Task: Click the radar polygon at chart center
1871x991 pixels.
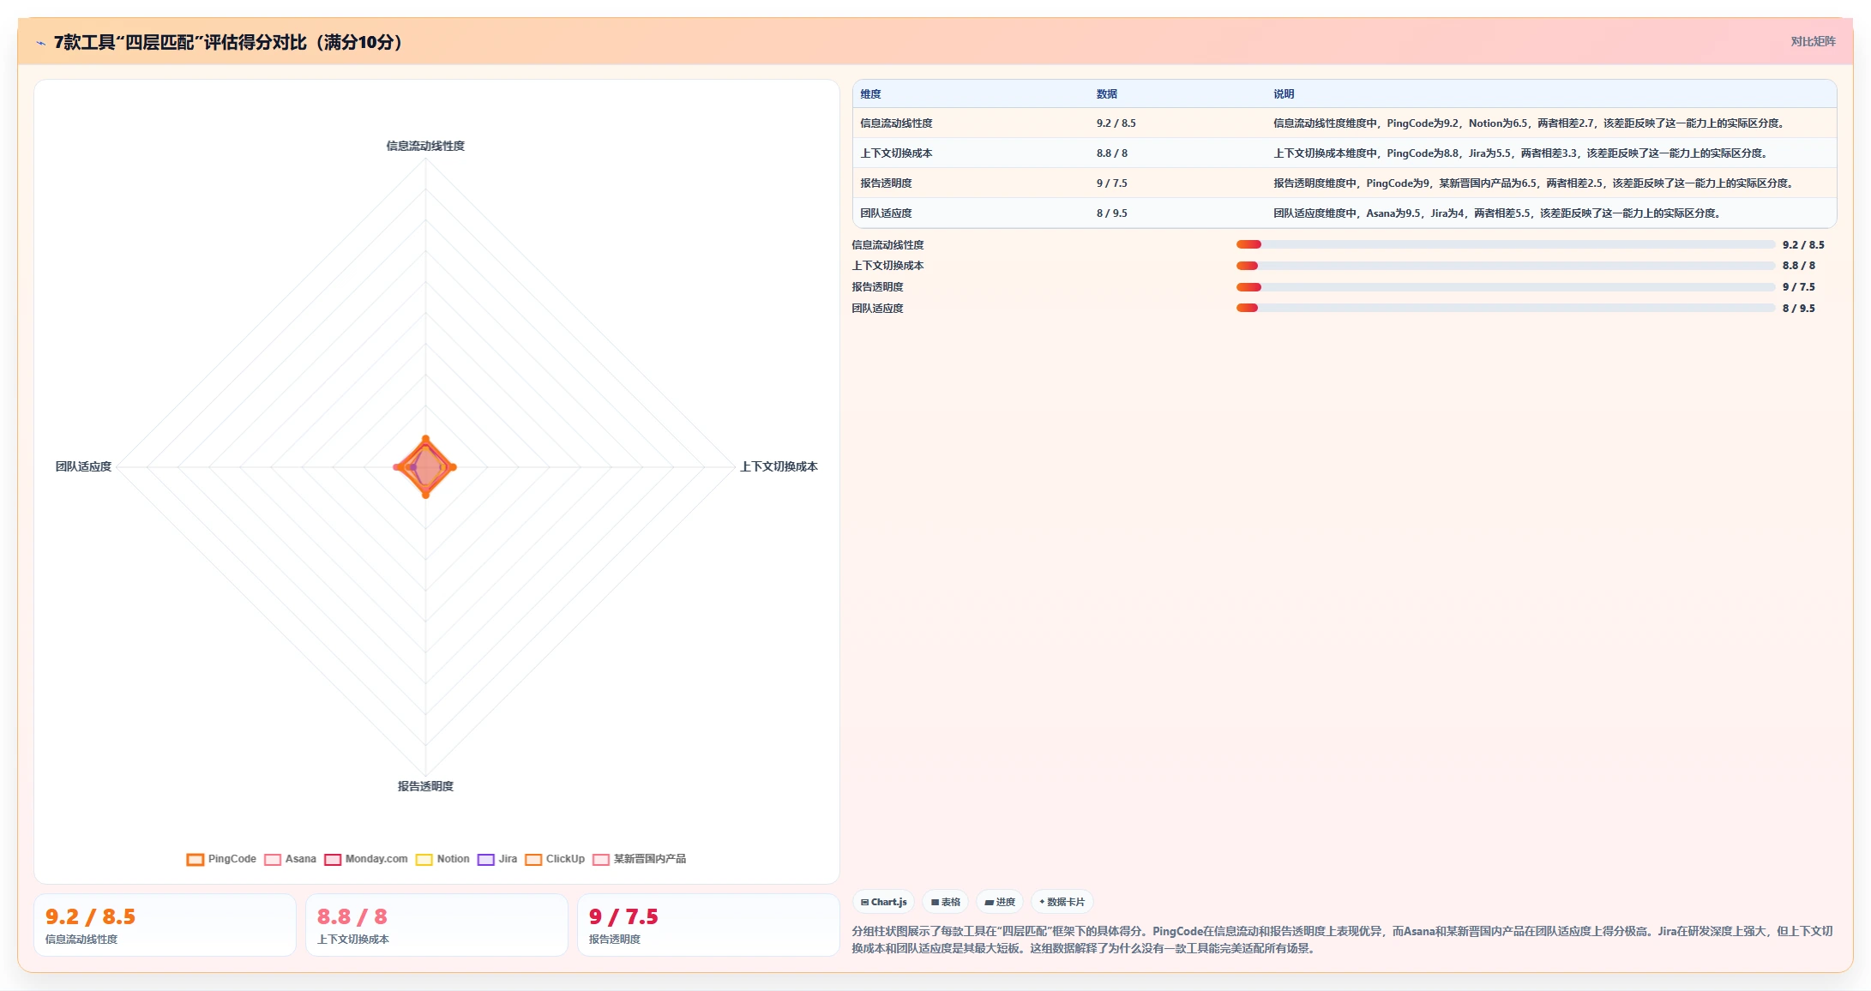Action: [x=425, y=467]
